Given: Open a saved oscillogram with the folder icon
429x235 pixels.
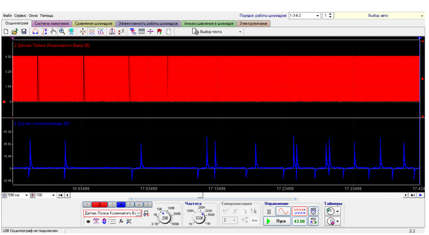Looking at the screenshot, I should pyautogui.click(x=15, y=32).
